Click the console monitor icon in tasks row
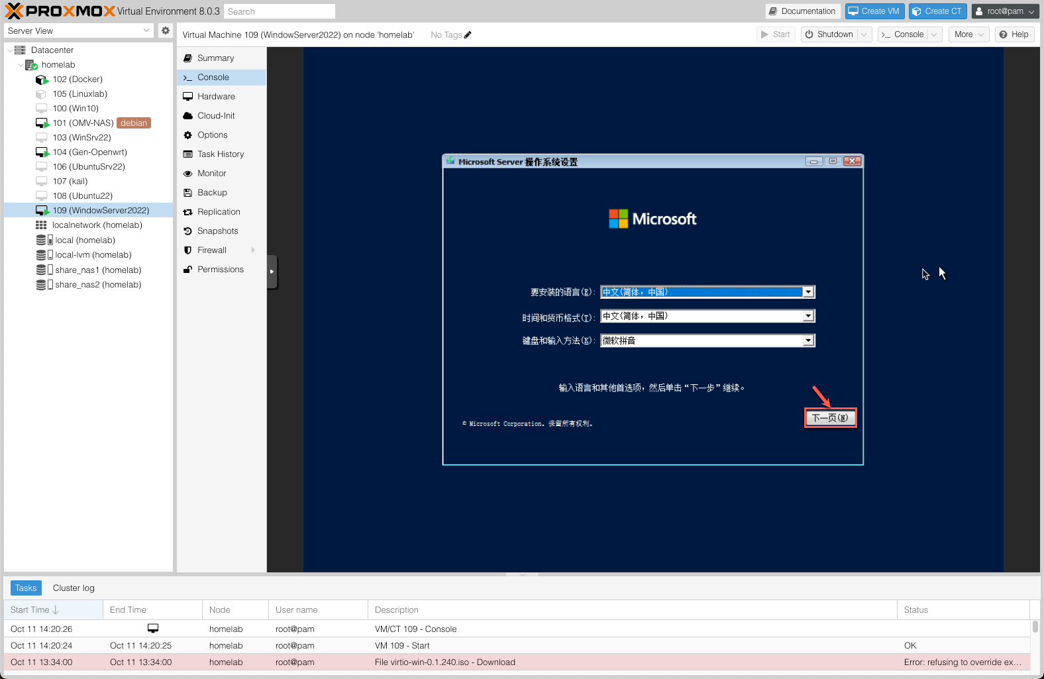This screenshot has width=1044, height=679. click(153, 629)
